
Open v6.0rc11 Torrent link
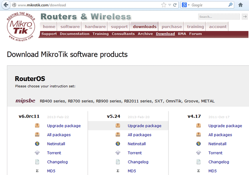54,153
